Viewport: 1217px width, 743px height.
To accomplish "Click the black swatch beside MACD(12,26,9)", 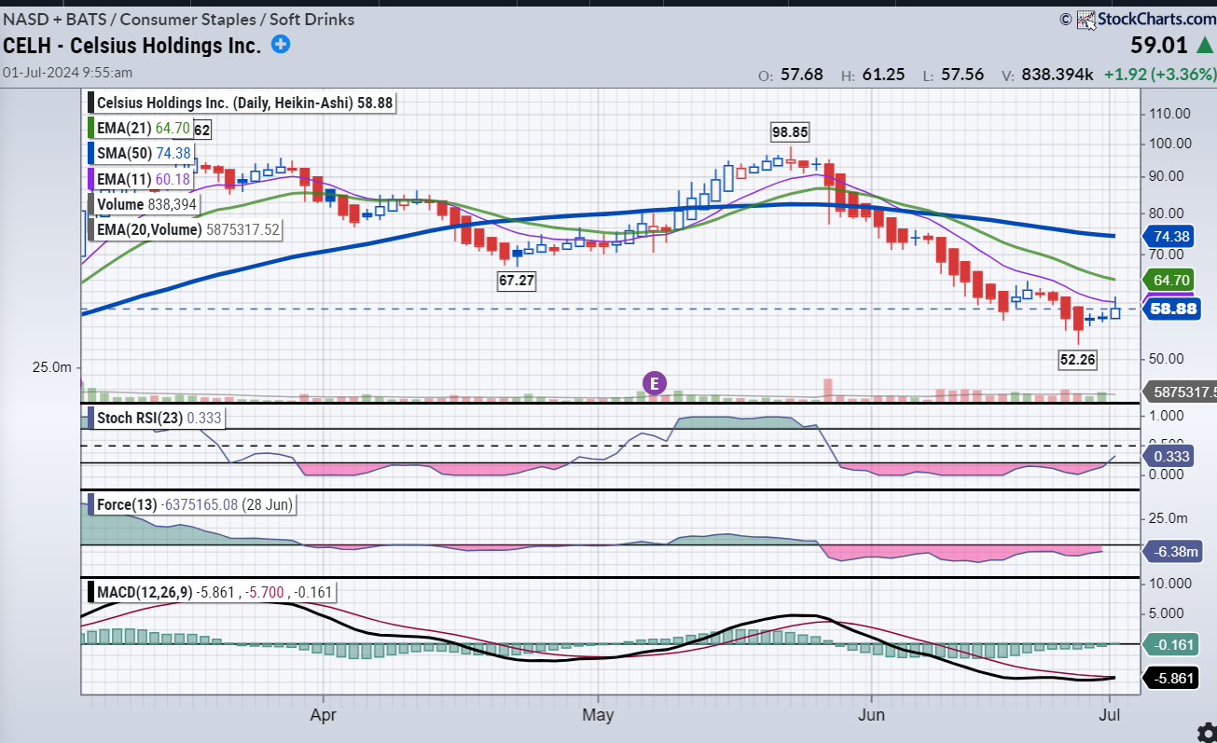I will (90, 592).
